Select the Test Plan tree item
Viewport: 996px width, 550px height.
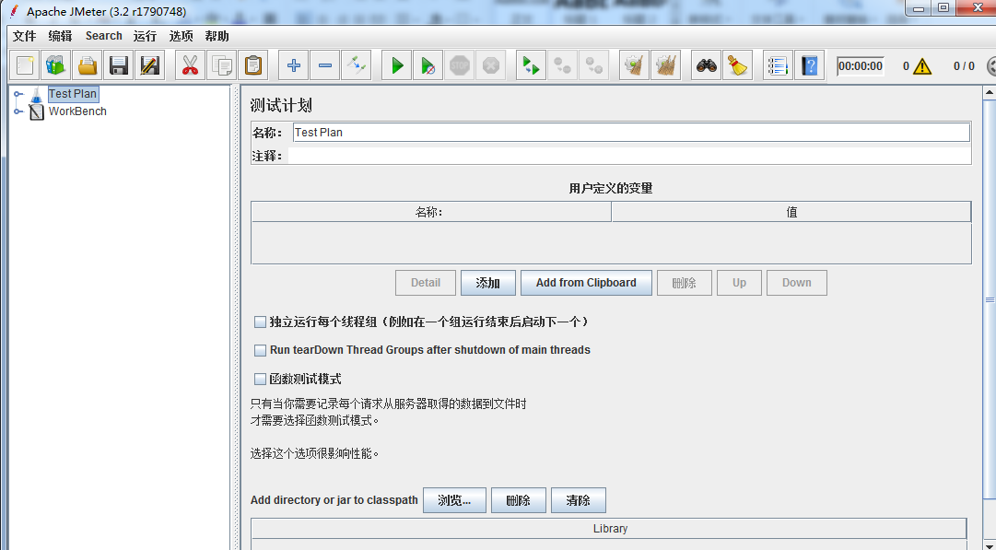[73, 94]
